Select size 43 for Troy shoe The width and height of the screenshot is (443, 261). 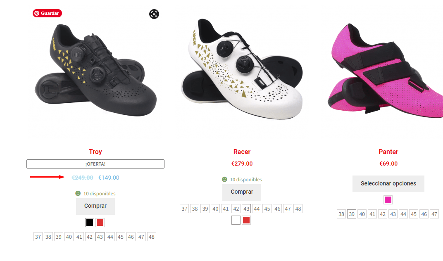point(100,237)
